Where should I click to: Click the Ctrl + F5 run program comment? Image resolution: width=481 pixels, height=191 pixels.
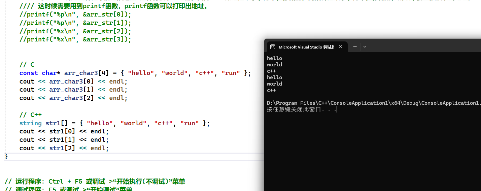pos(95,182)
